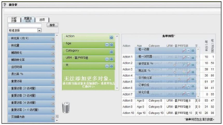
Task: Open the dropdown arrow on Age object
Action: (x=107, y=45)
